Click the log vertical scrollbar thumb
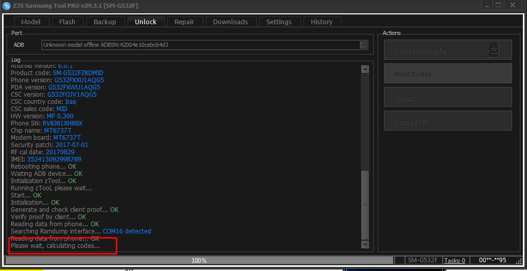Image resolution: width=527 pixels, height=271 pixels. [x=365, y=205]
